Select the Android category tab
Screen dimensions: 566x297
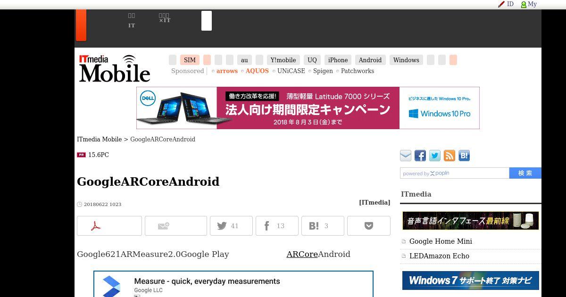(370, 60)
